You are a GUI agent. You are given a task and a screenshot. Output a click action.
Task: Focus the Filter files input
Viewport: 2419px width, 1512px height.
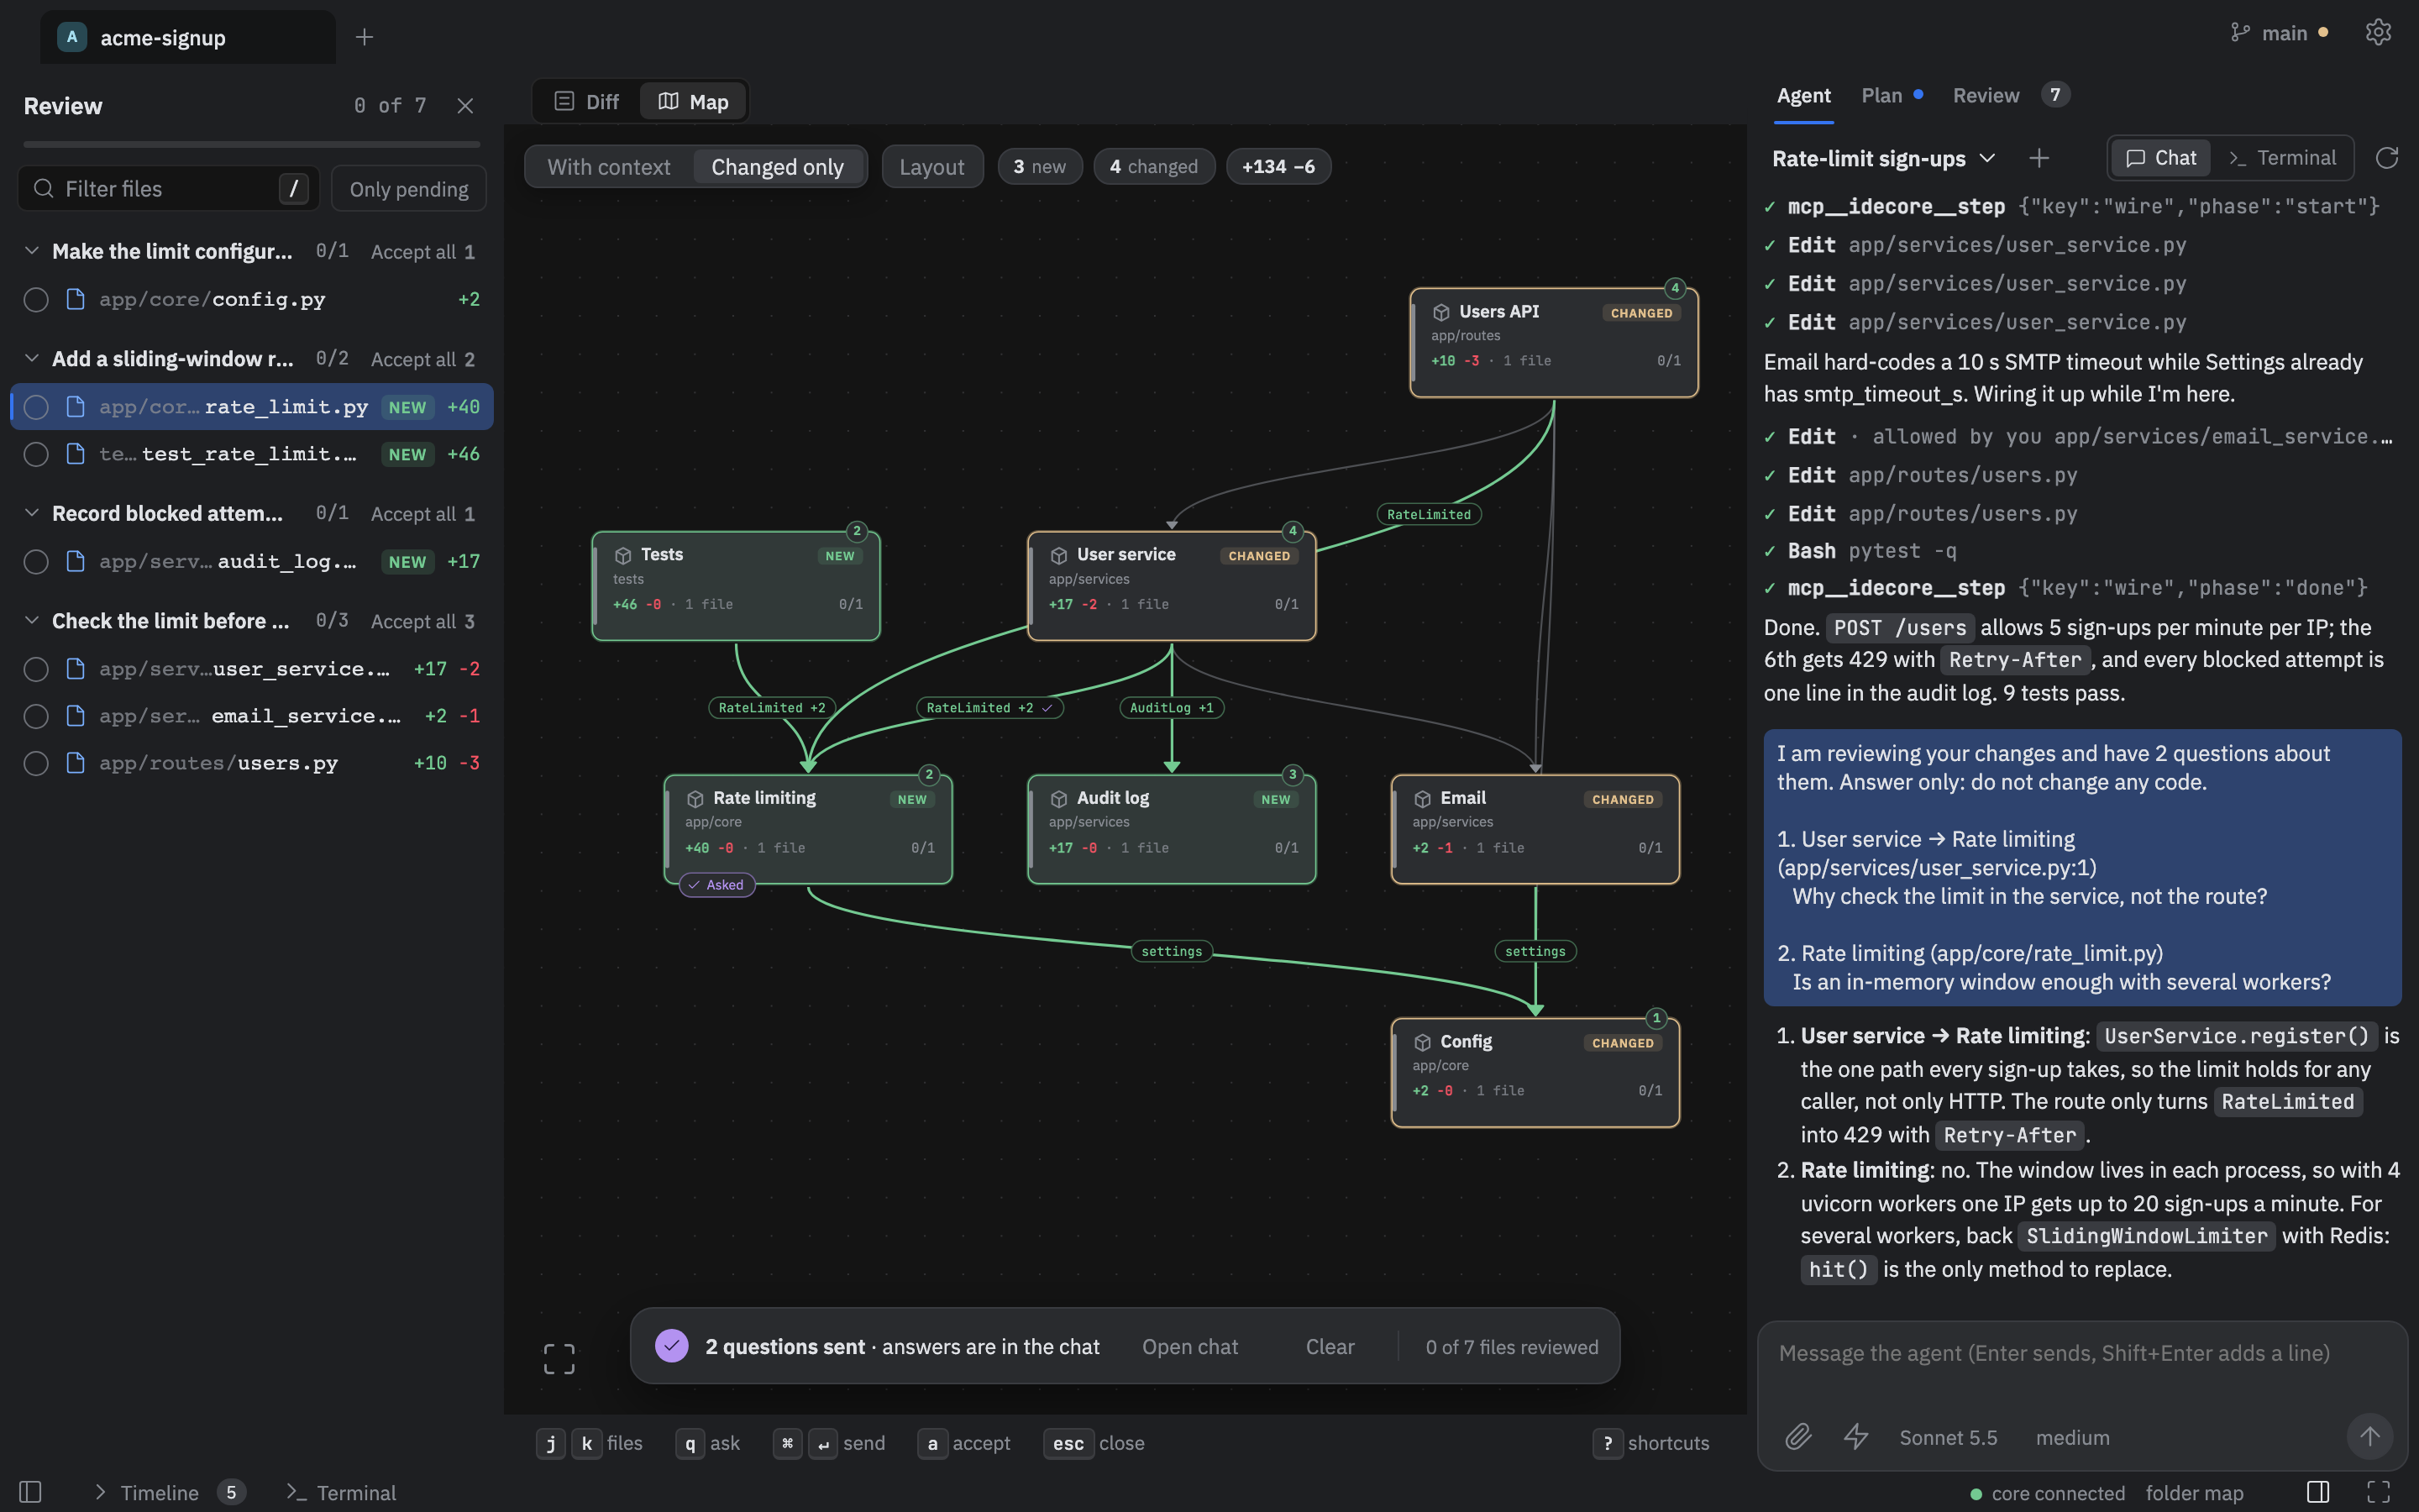point(169,189)
